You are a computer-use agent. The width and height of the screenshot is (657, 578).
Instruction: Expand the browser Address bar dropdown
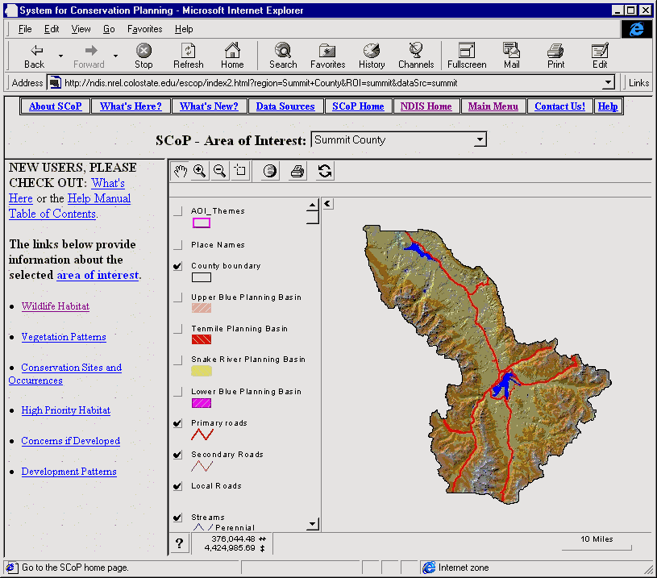pyautogui.click(x=609, y=83)
